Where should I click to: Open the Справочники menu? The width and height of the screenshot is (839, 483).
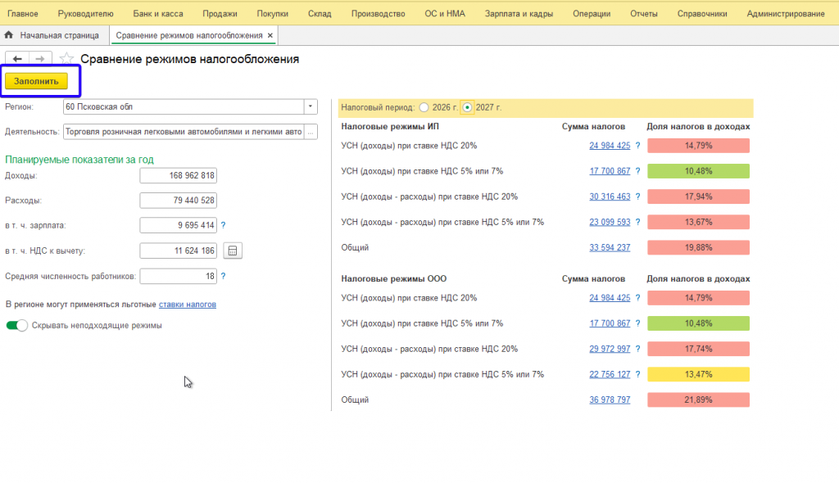(702, 13)
